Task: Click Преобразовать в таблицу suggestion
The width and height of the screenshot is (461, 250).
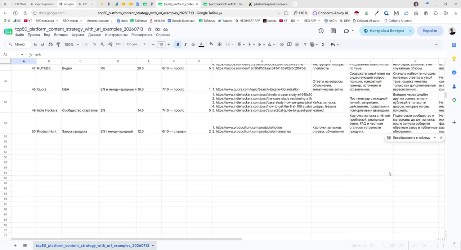Action: coord(412,138)
